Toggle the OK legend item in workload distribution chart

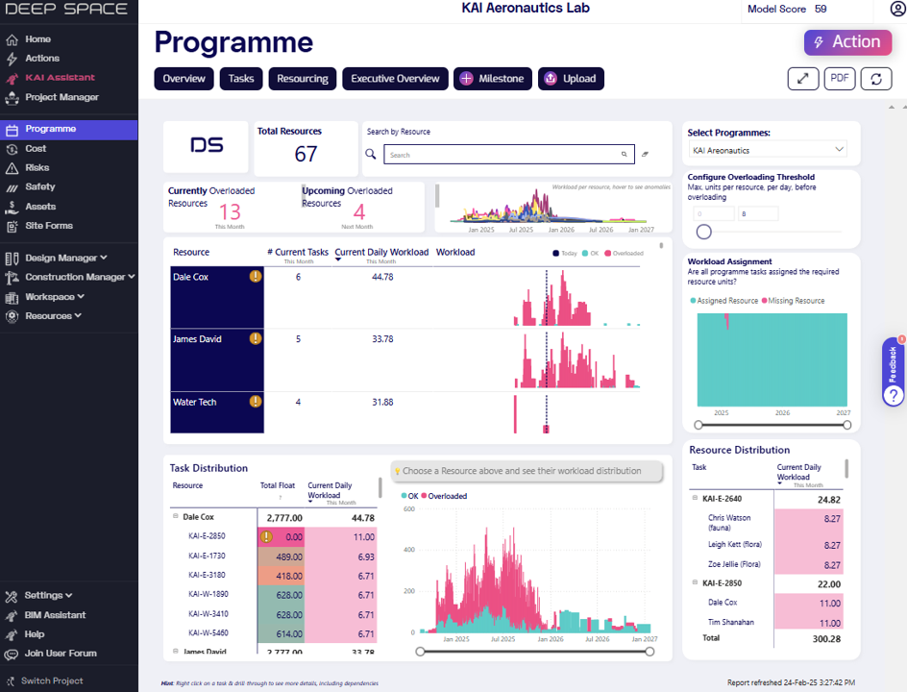pyautogui.click(x=409, y=496)
